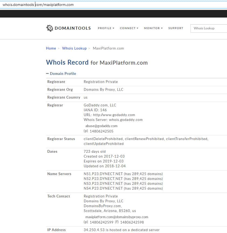This screenshot has width=227, height=233.
Task: Click the NS2.P23.DYNECT.NET name server
Action: (103, 179)
